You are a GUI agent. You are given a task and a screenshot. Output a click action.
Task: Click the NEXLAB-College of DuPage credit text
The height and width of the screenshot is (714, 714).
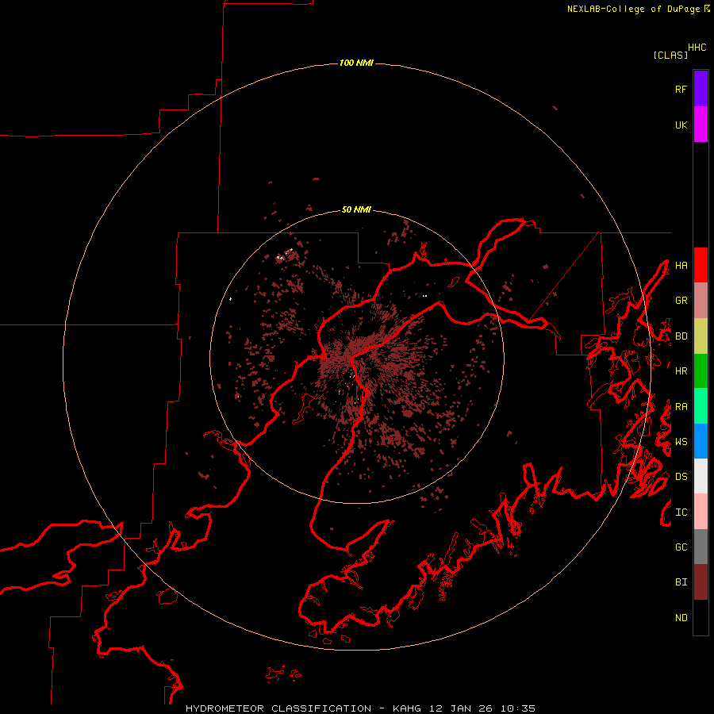click(633, 9)
